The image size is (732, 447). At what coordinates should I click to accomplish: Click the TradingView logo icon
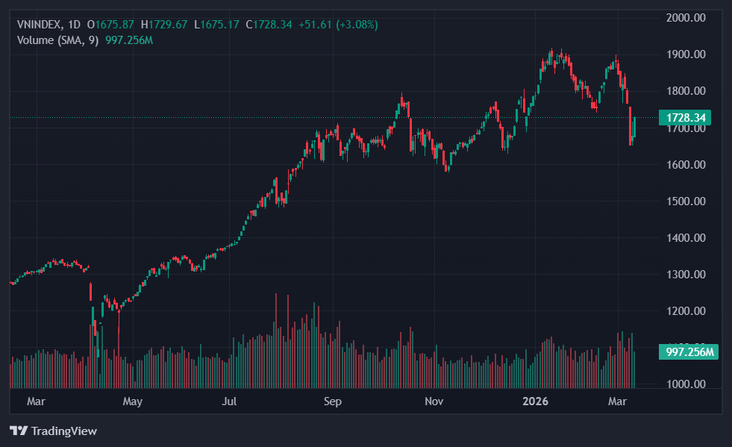pos(18,431)
